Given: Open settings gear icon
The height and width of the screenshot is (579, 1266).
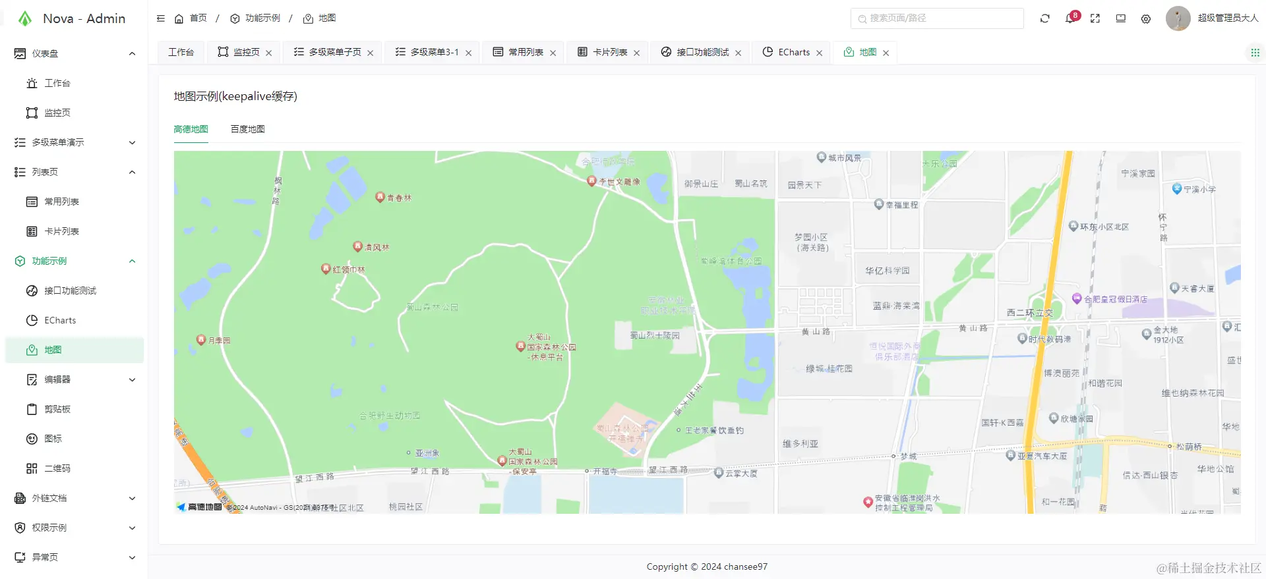Looking at the screenshot, I should (1146, 18).
